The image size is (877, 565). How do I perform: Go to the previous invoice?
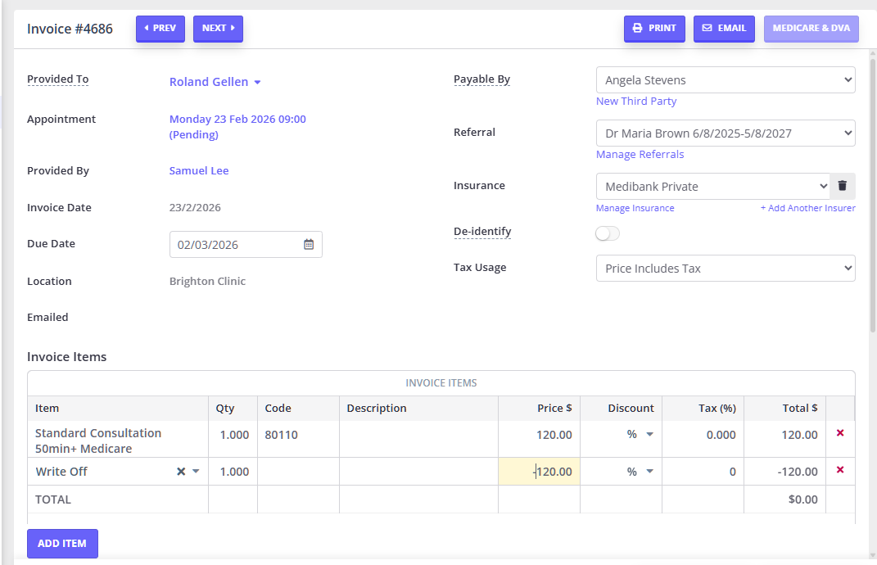pyautogui.click(x=160, y=29)
